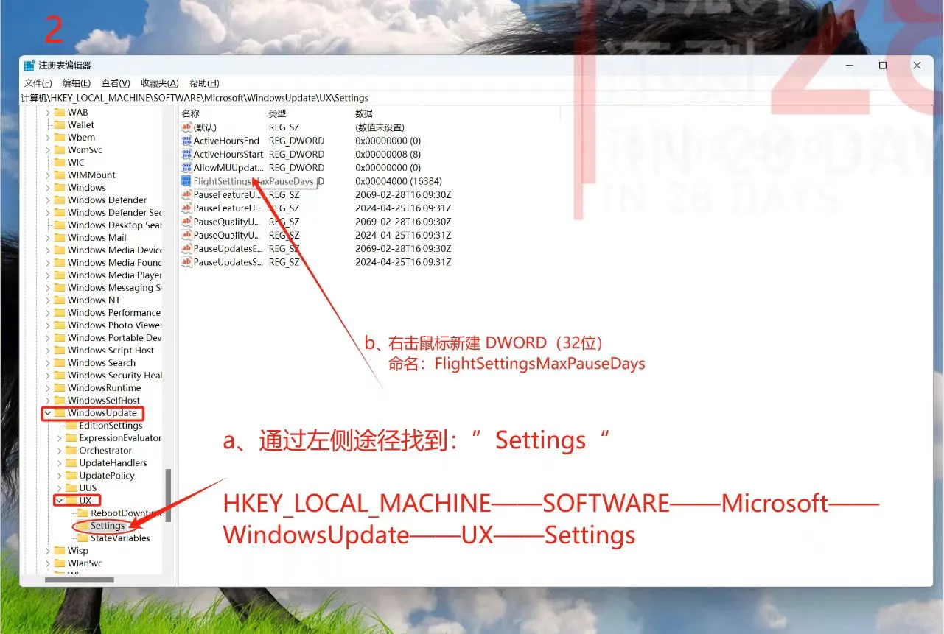Click the FlightSettingsMaxPauseDays value icon

pyautogui.click(x=186, y=181)
